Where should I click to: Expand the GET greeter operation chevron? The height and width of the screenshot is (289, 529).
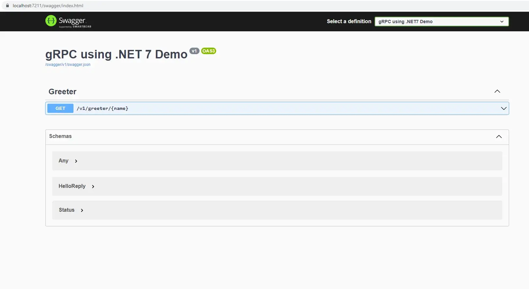point(504,108)
